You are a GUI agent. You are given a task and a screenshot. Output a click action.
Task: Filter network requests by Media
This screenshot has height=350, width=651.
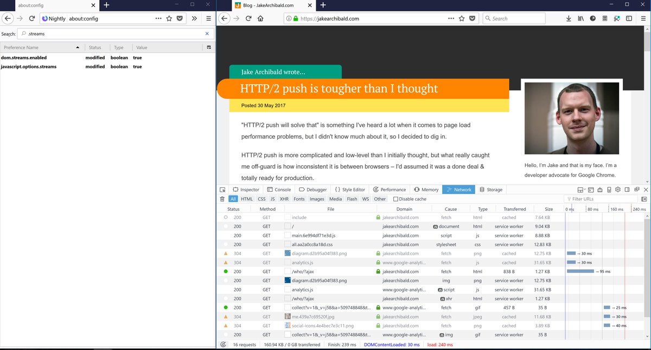(336, 199)
